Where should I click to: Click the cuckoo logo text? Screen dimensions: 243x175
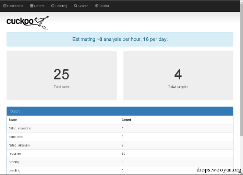(x=20, y=21)
